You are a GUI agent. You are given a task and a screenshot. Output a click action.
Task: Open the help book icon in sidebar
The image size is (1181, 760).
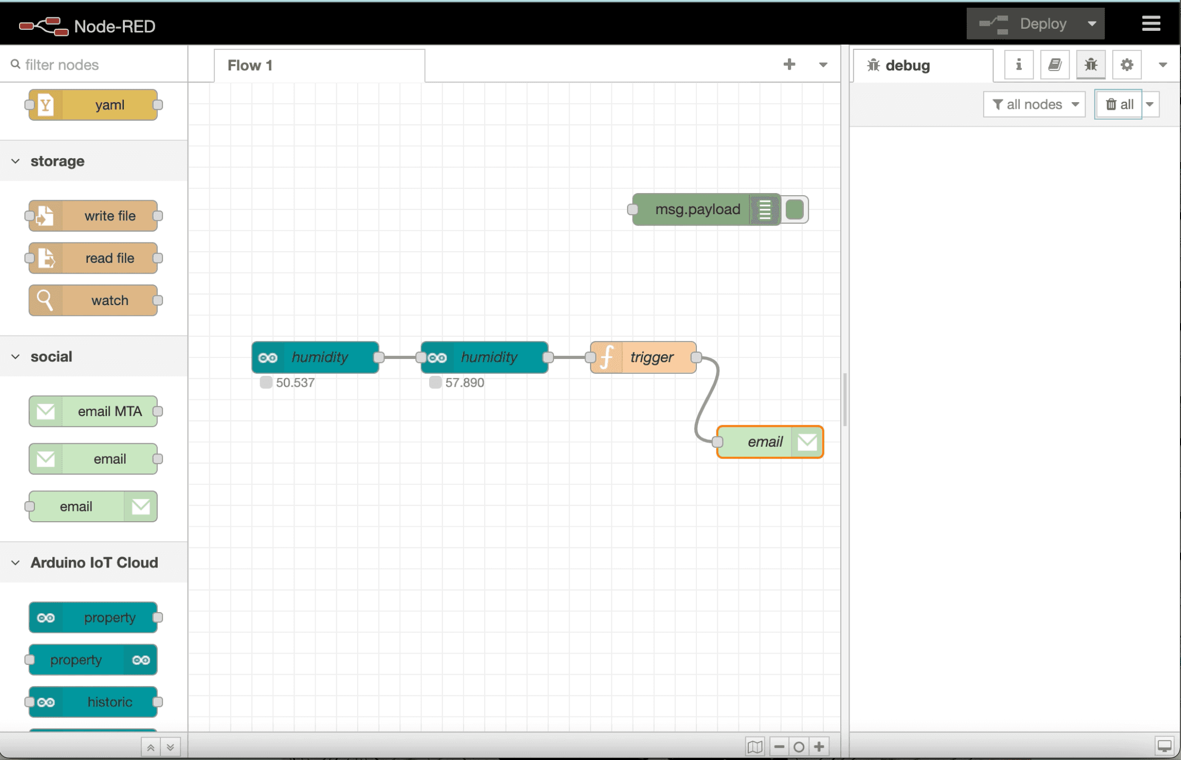[1055, 65]
